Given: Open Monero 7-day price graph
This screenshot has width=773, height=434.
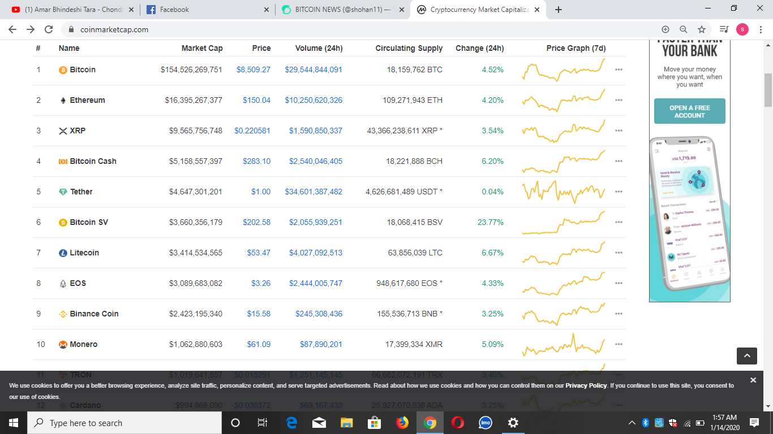Looking at the screenshot, I should pos(564,345).
